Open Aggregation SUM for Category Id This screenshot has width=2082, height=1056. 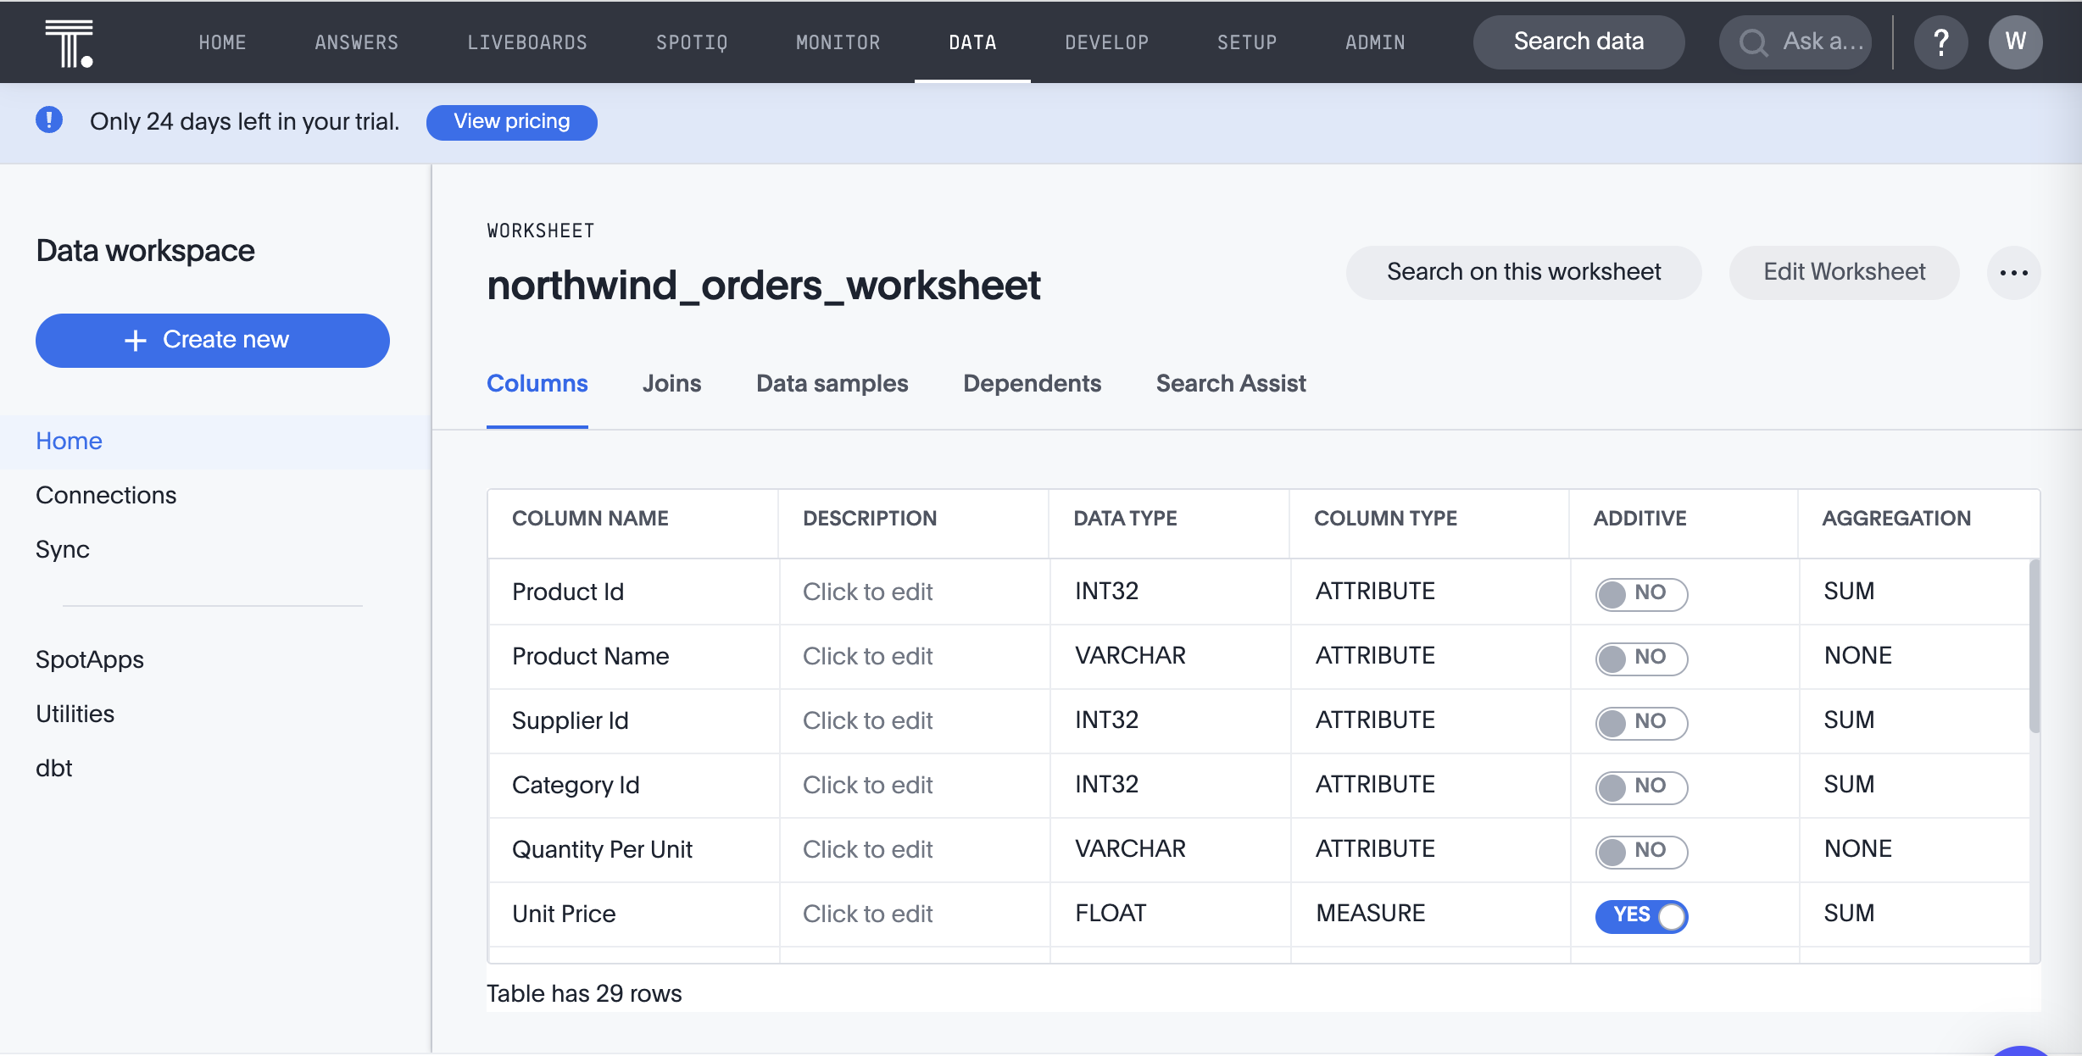tap(1849, 784)
